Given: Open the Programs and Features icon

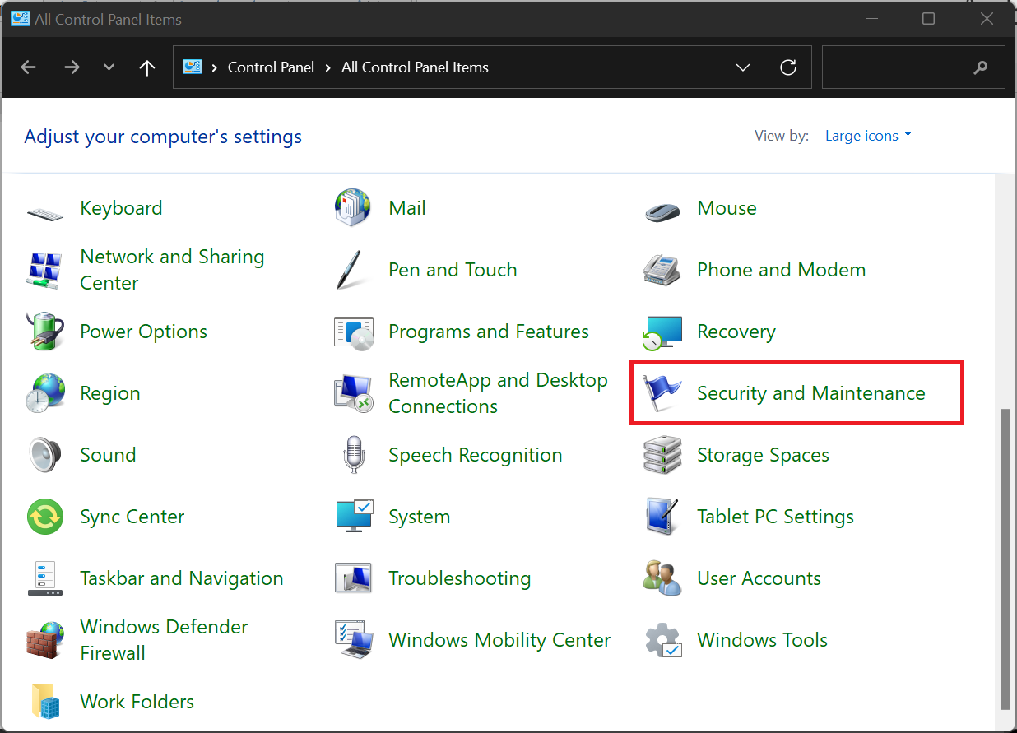Looking at the screenshot, I should pyautogui.click(x=354, y=332).
